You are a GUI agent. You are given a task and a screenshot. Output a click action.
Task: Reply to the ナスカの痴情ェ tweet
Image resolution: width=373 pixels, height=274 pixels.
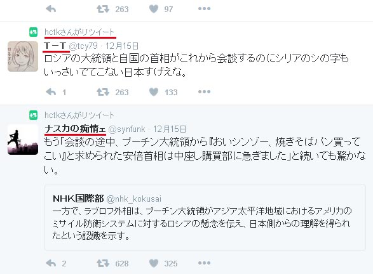tap(51, 263)
